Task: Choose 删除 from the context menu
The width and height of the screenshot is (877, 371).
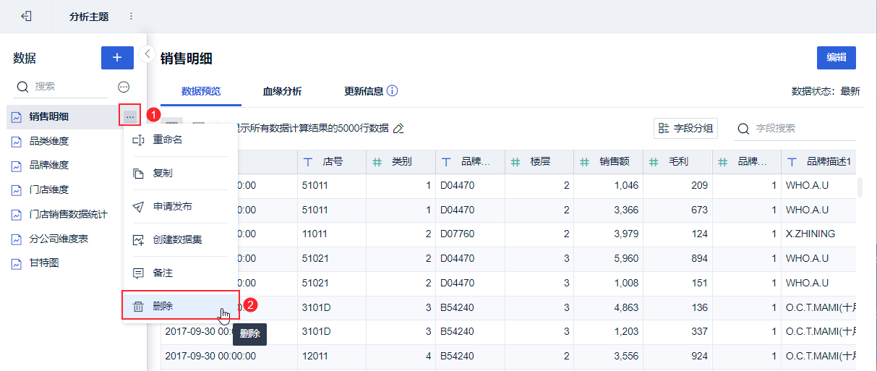Action: (163, 307)
